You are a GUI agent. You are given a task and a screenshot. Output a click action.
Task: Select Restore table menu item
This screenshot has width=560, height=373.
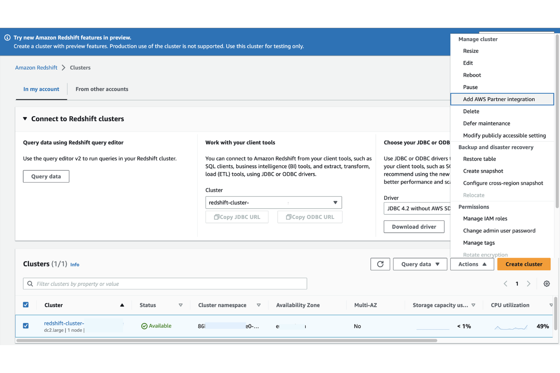502,159
